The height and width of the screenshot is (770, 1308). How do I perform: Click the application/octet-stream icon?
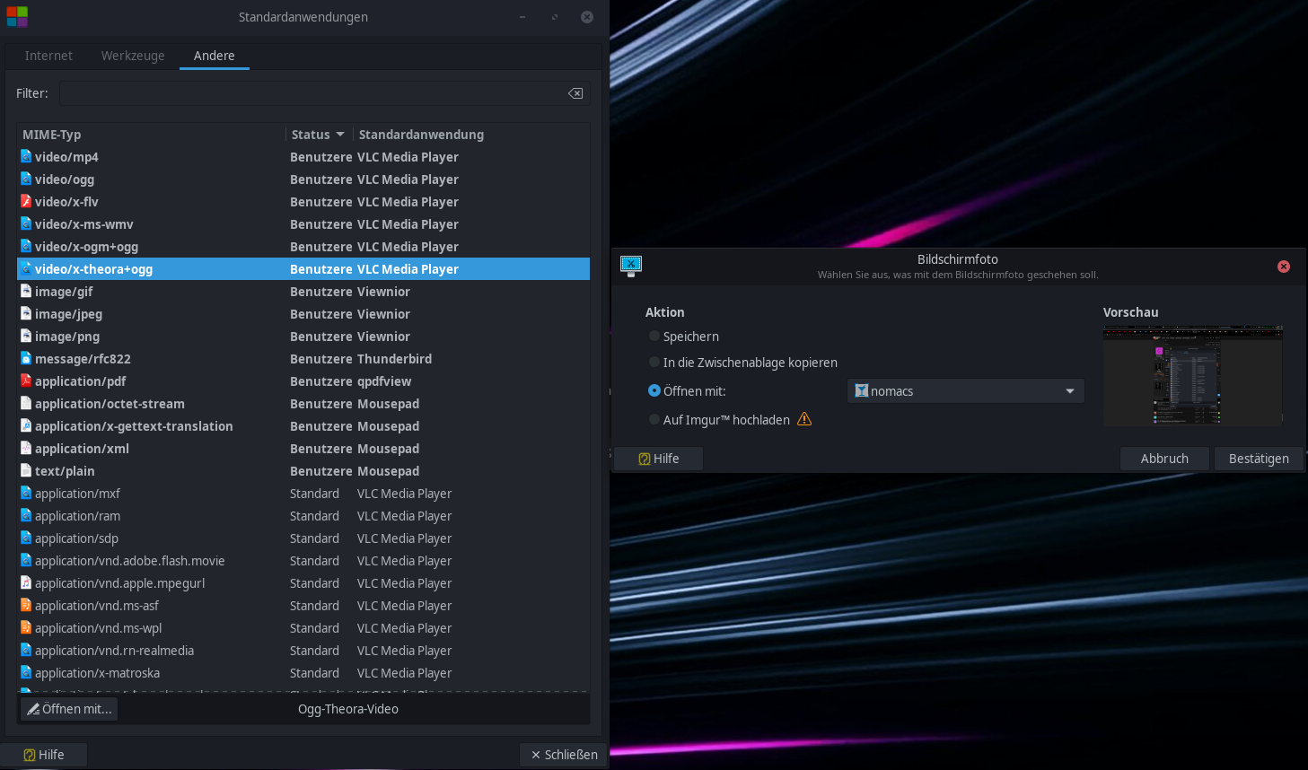[x=26, y=403]
